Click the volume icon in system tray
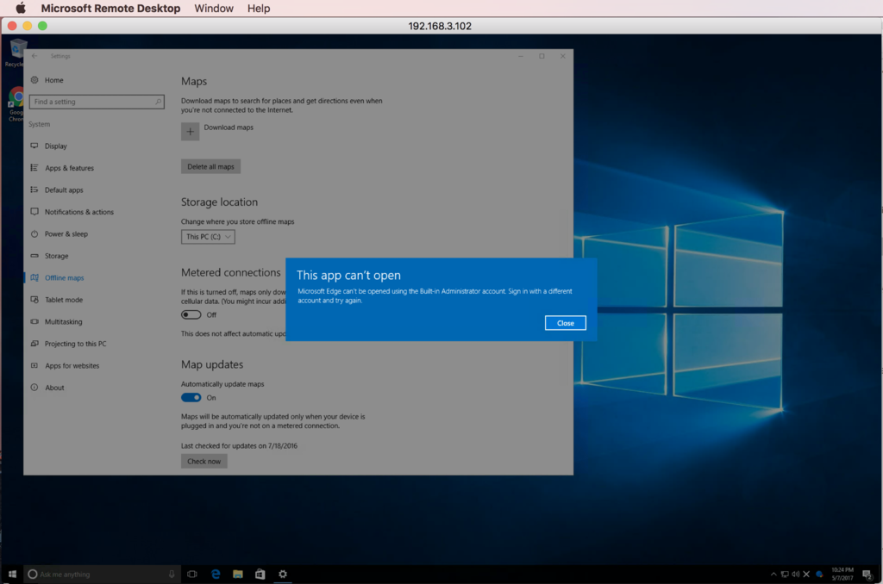Image resolution: width=883 pixels, height=584 pixels. point(795,574)
